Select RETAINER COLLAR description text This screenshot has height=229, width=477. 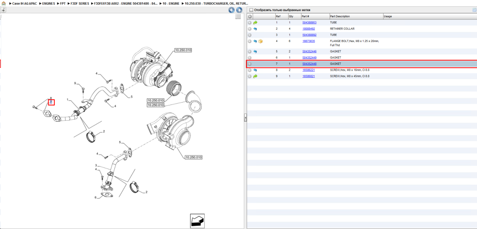pyautogui.click(x=342, y=29)
